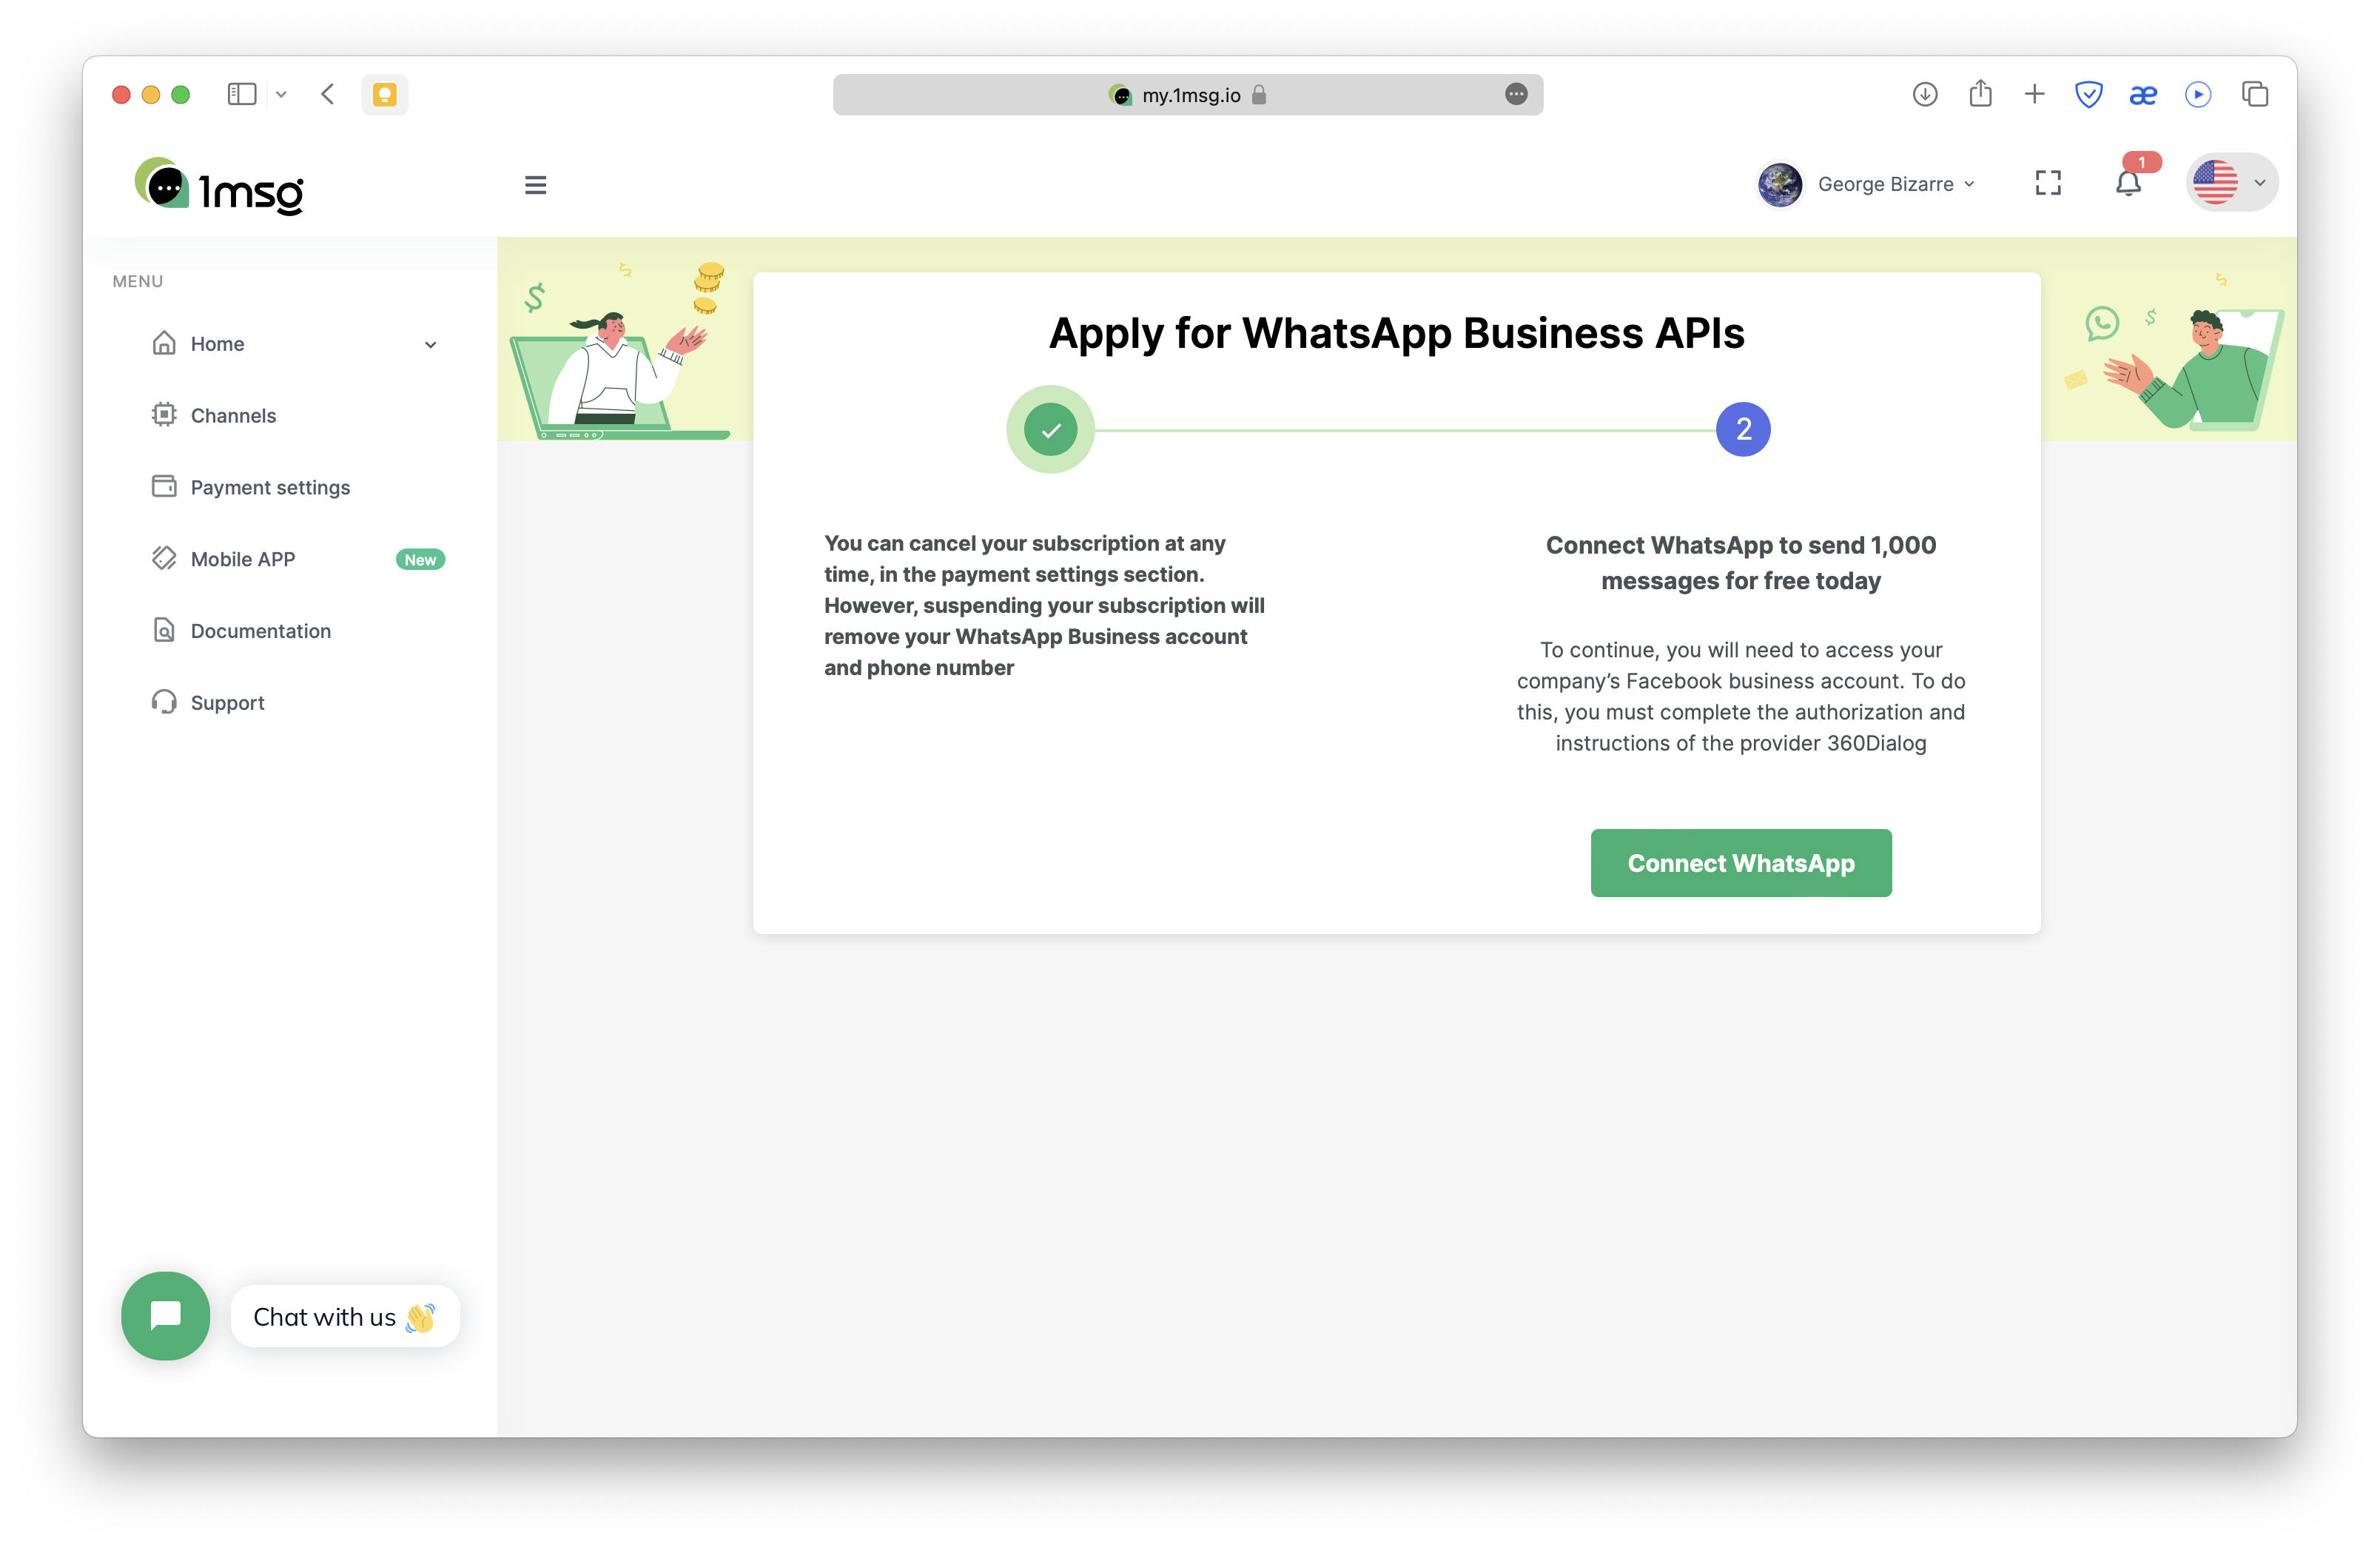Click the 1msg logo
The height and width of the screenshot is (1547, 2380).
point(220,186)
